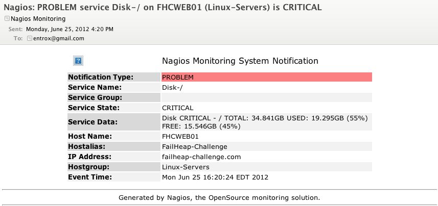Toggle the checkbox beside entrox@gmail.com recipient
438x206 pixels.
coord(30,38)
